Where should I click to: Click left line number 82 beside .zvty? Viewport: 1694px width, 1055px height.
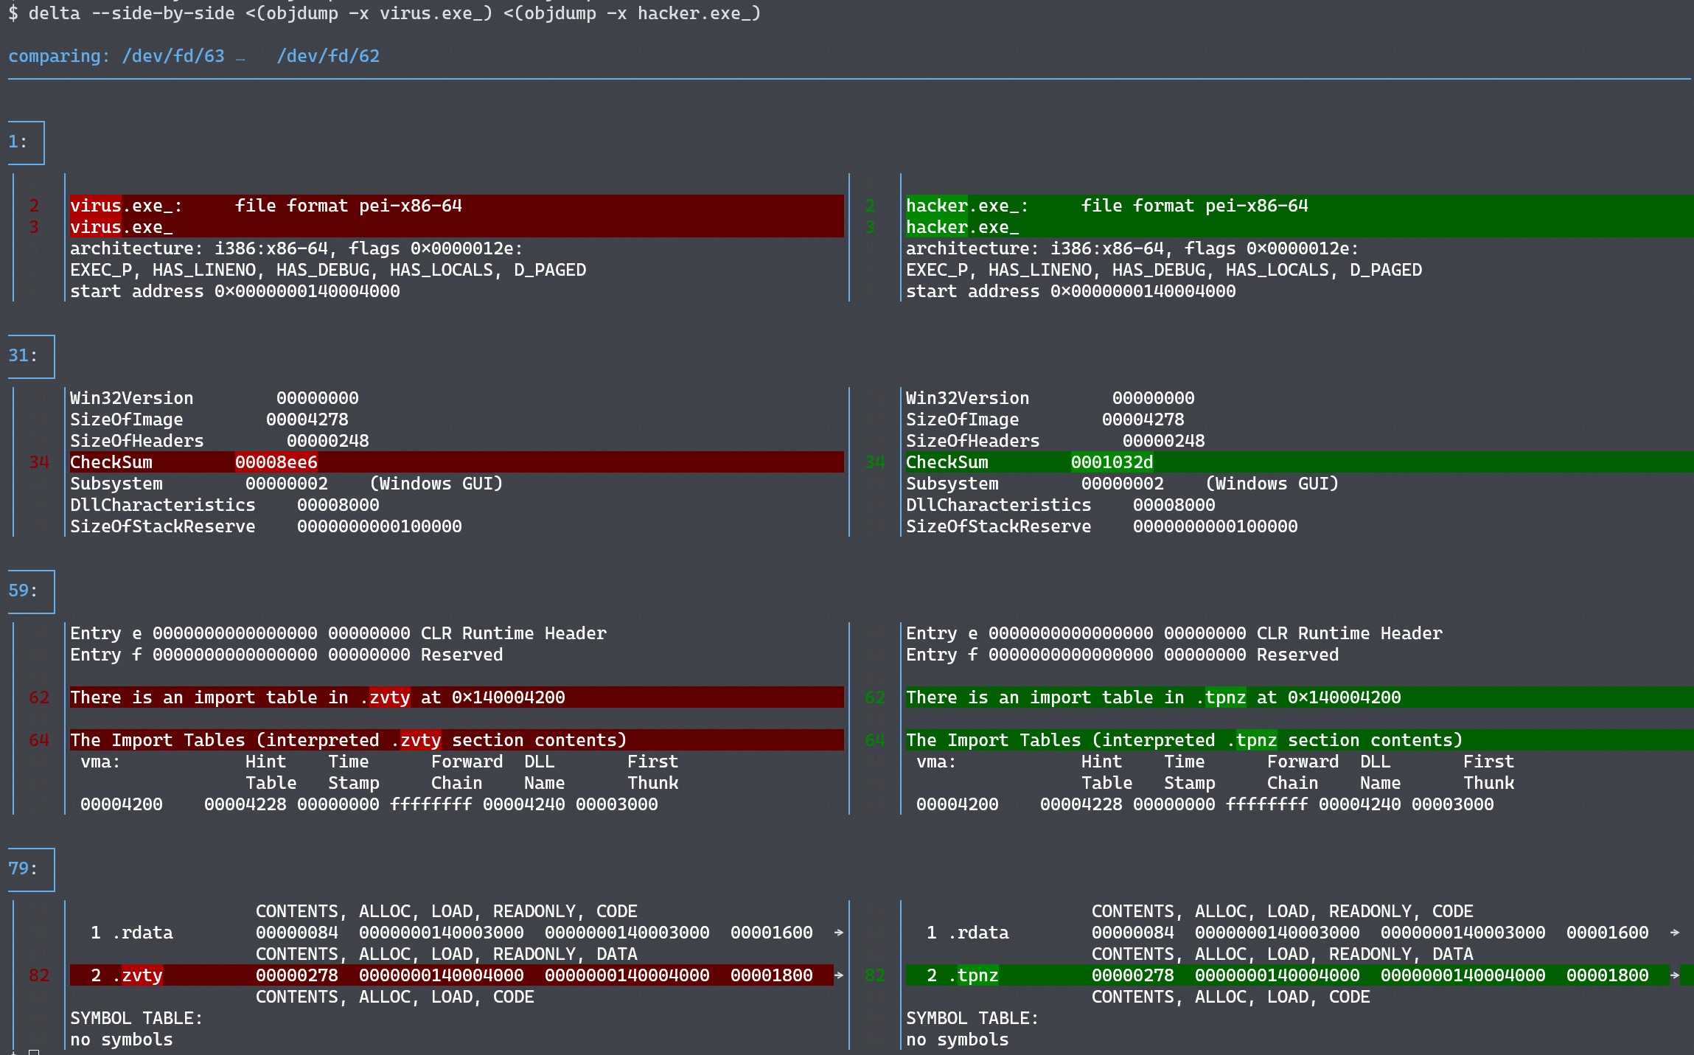click(39, 975)
